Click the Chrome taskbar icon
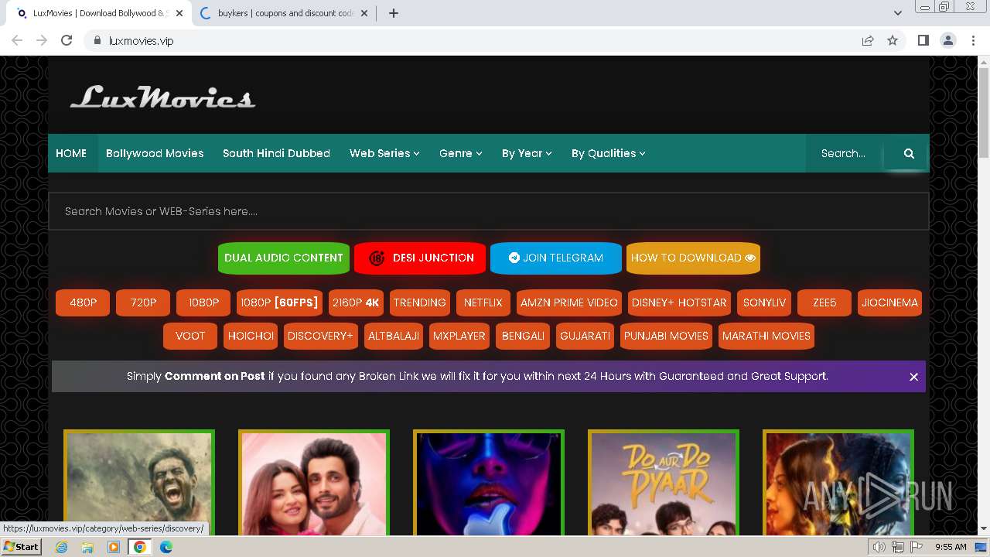 pos(140,547)
